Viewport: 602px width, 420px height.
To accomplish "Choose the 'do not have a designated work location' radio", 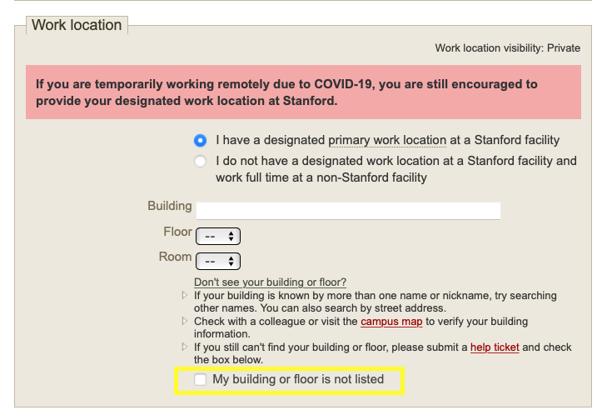I will [x=200, y=161].
